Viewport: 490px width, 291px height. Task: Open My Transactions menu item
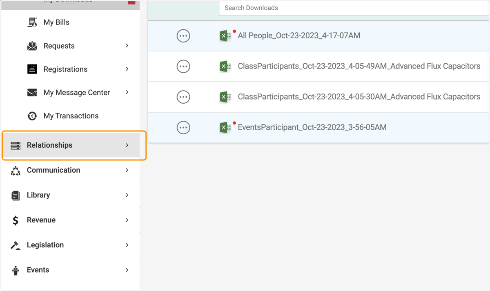71,116
